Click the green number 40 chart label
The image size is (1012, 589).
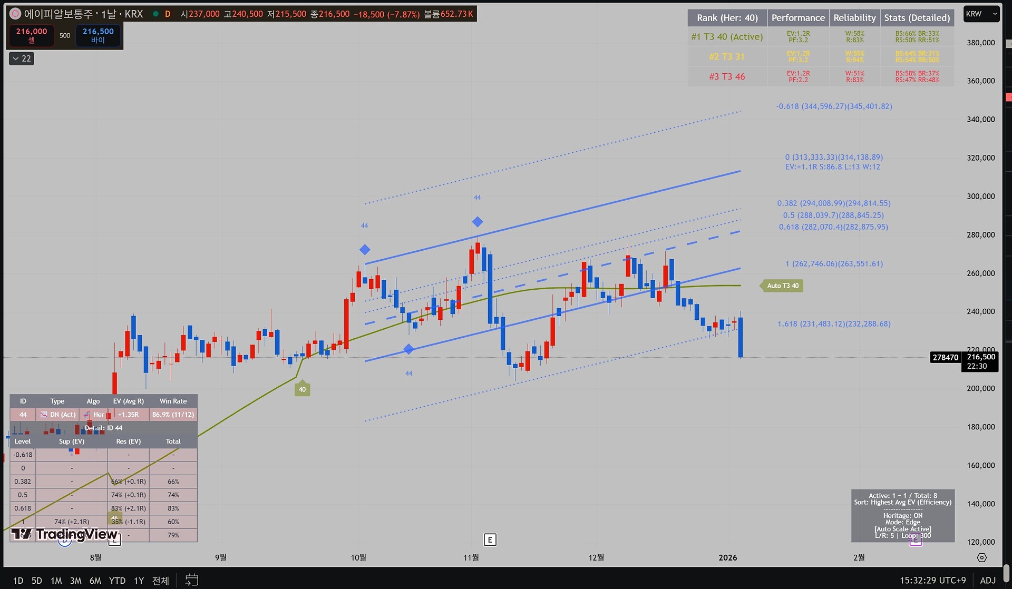[x=302, y=389]
